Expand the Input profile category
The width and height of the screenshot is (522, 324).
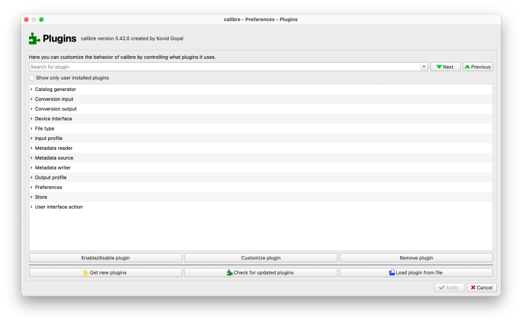32,138
